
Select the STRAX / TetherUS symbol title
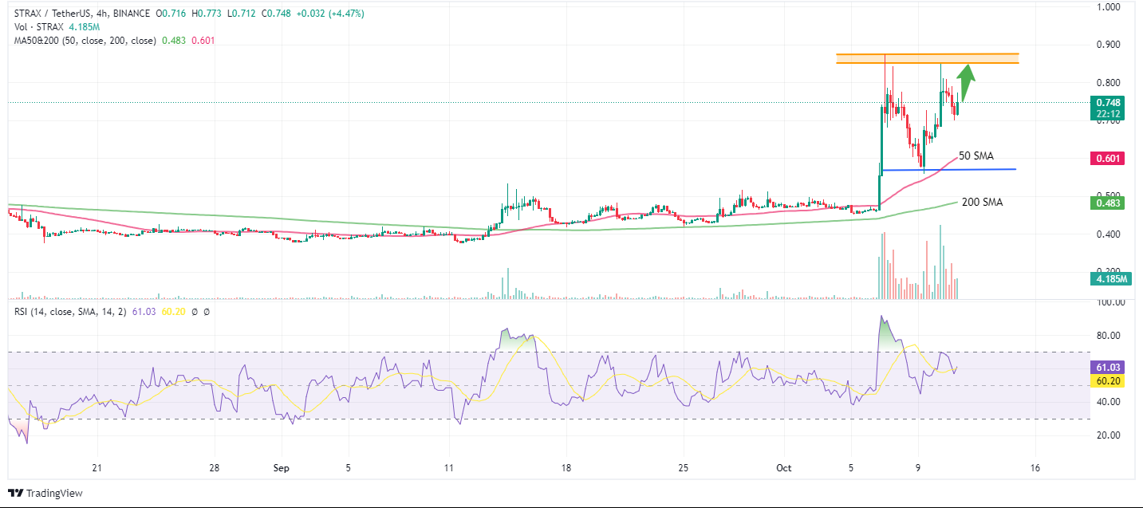(51, 14)
